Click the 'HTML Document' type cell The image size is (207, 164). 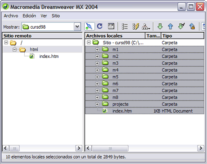(177, 111)
